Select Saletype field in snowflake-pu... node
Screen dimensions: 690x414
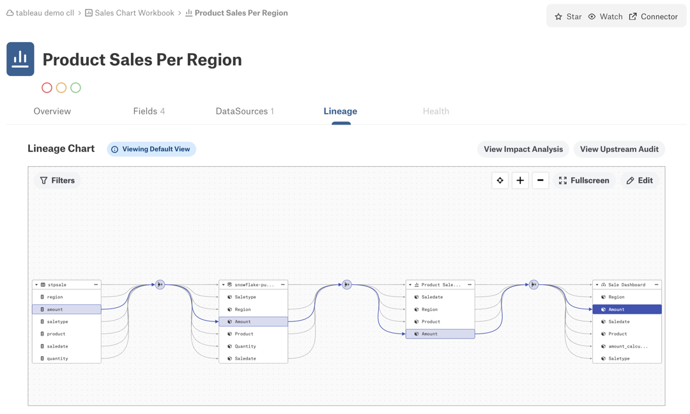[x=254, y=297]
